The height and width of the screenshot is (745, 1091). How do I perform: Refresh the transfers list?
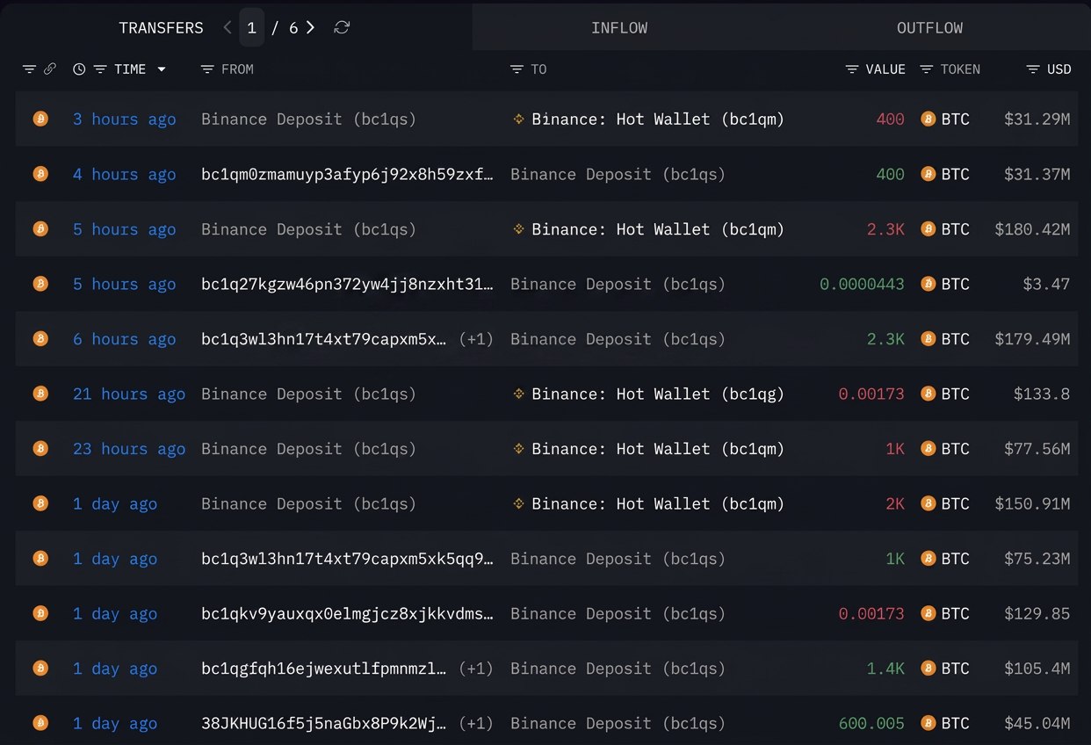click(x=342, y=27)
